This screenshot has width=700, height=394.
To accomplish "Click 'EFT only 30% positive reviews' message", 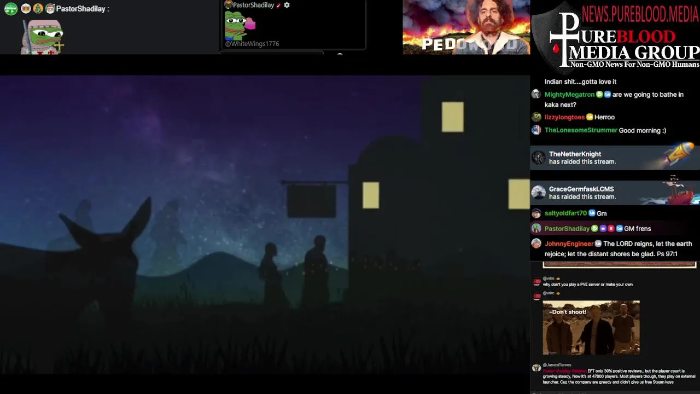I will click(x=619, y=376).
